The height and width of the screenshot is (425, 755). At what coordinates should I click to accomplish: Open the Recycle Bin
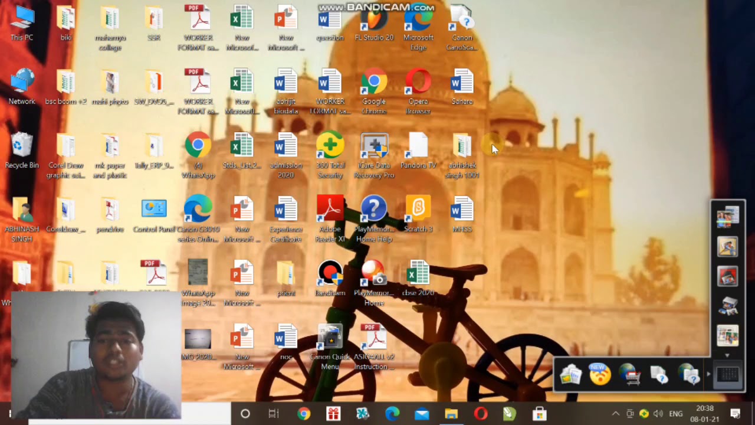tap(22, 151)
